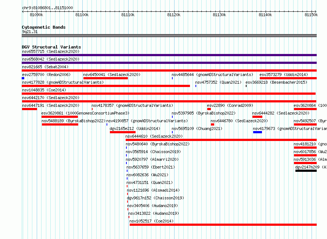This screenshot has width=327, height=239.
Task: Open variant nsv6442170 (Sedlazeck2020)
Action: coord(51,98)
